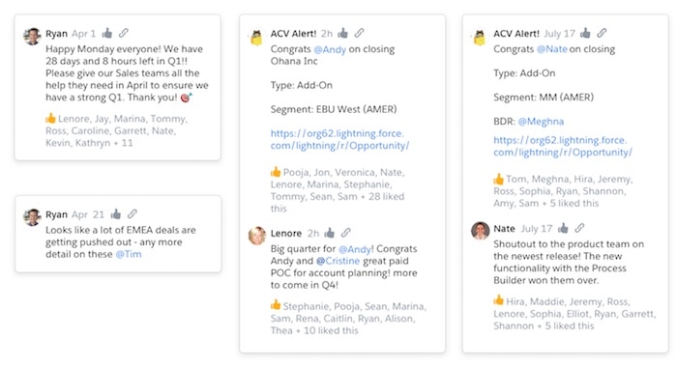Copy link icon on Lenore's reply
This screenshot has height=366, width=677.
(x=346, y=233)
